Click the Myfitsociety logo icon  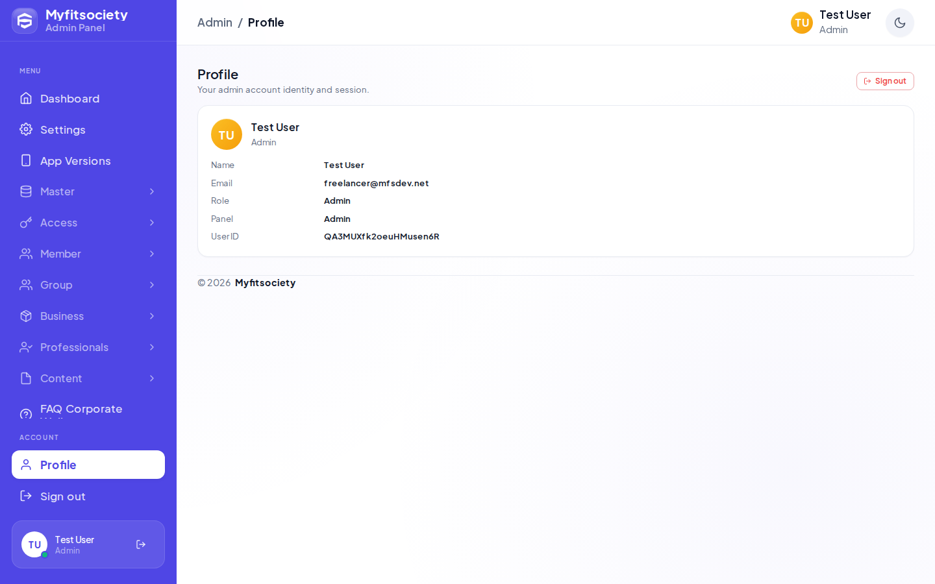25,21
